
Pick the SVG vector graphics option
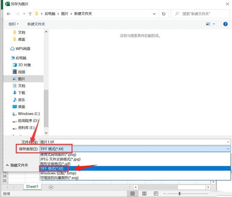click(x=59, y=178)
